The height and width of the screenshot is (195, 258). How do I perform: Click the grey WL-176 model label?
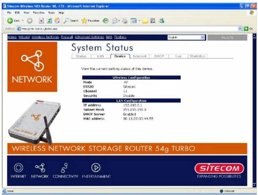[227, 37]
